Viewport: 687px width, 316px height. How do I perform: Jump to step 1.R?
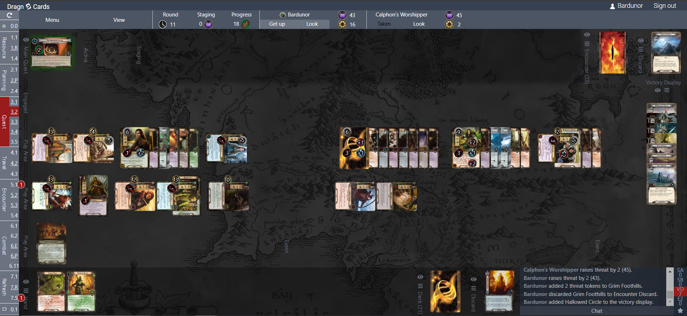[14, 48]
